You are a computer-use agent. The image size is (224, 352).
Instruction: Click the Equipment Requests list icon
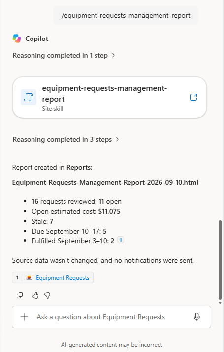[x=29, y=277]
